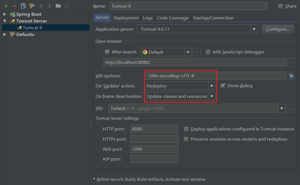Toggle the Share checkbox
This screenshot has height=185, width=300.
coord(281,6)
